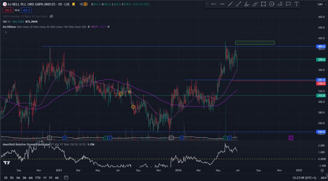The width and height of the screenshot is (328, 181).
Task: Open the go-to-date calendar icon
Action: coord(66,177)
